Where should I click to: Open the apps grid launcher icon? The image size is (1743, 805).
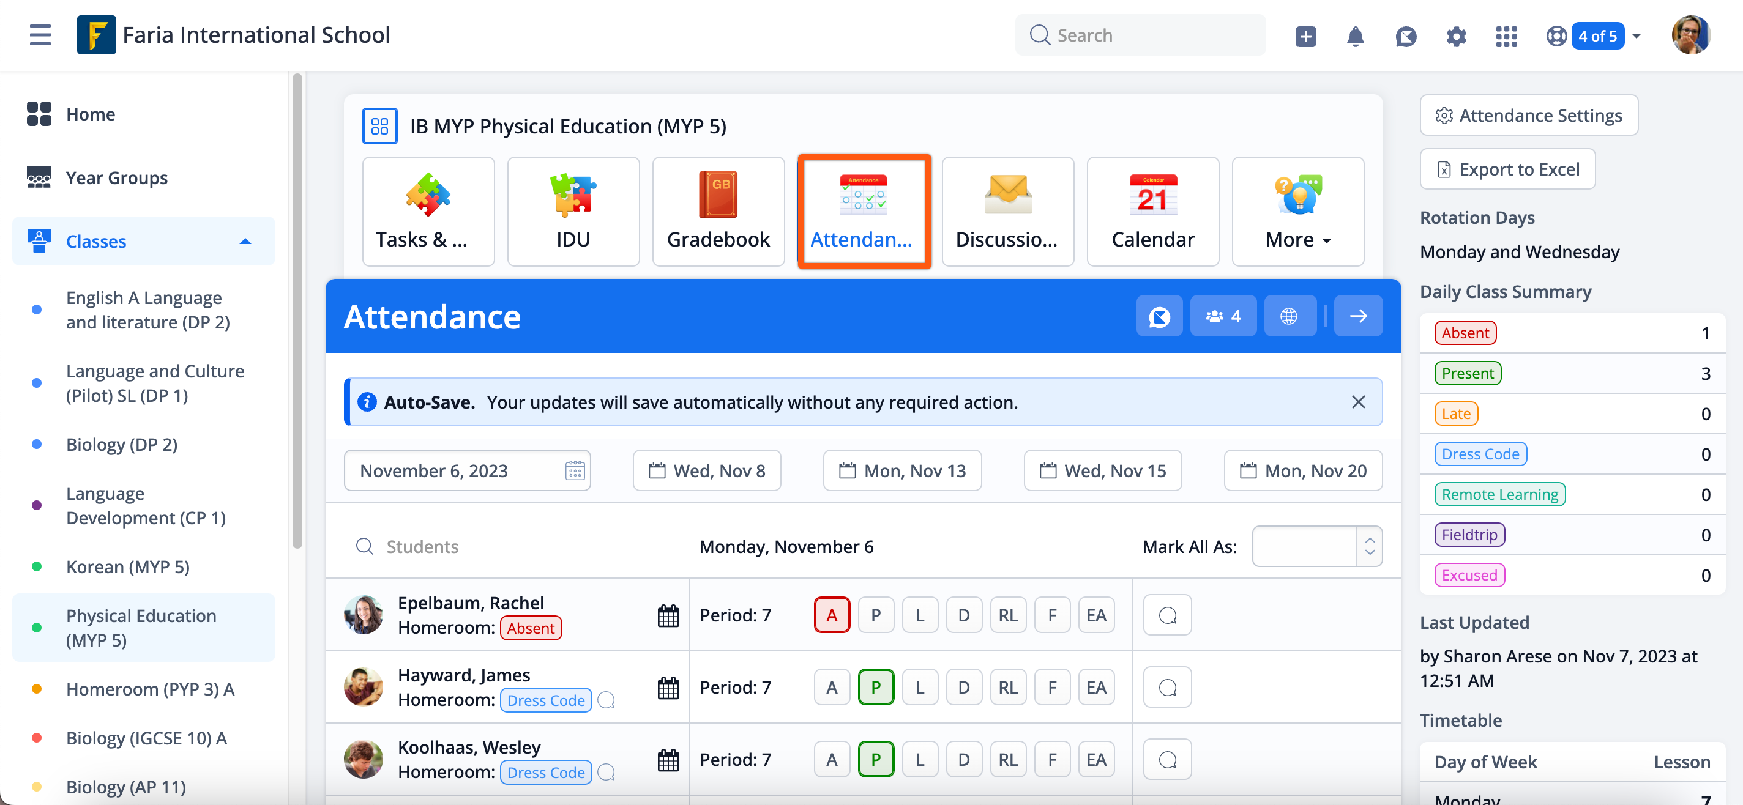tap(1506, 36)
